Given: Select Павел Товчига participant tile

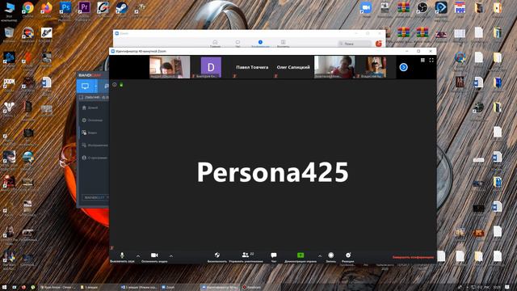Looking at the screenshot, I should tap(252, 67).
